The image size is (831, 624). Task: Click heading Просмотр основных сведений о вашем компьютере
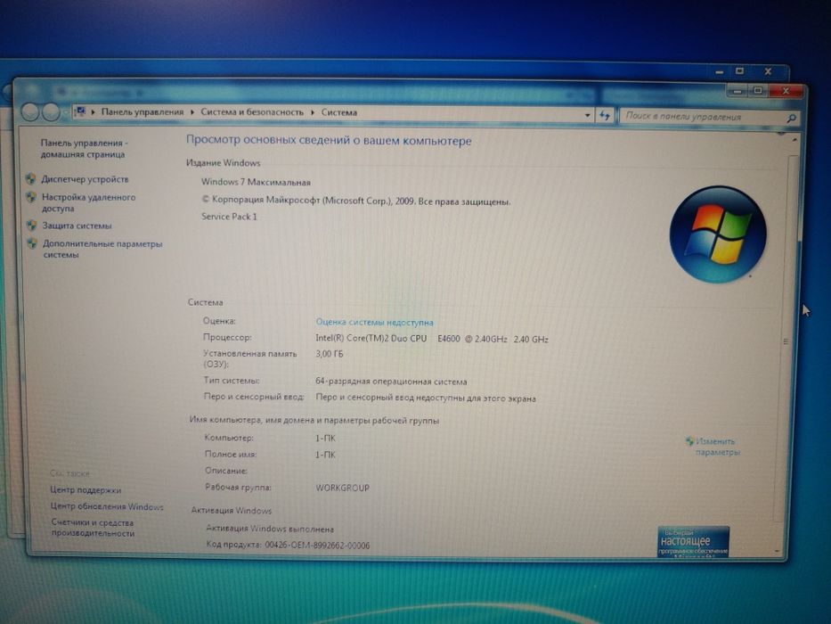tap(329, 141)
